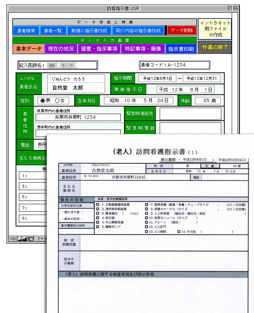This screenshot has height=313, width=254.
Task: Click the 年齢 field showing 65 歳
Action: [x=208, y=101]
